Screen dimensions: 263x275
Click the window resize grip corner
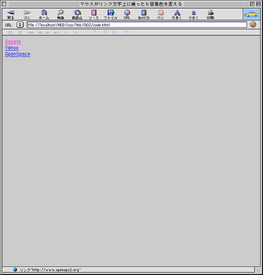click(258, 270)
